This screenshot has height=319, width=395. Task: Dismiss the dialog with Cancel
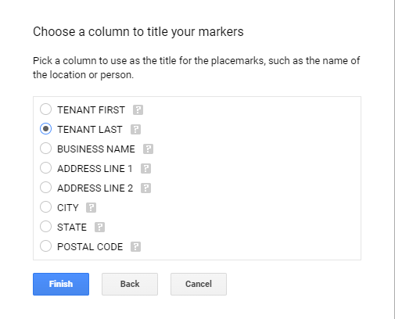pos(199,284)
